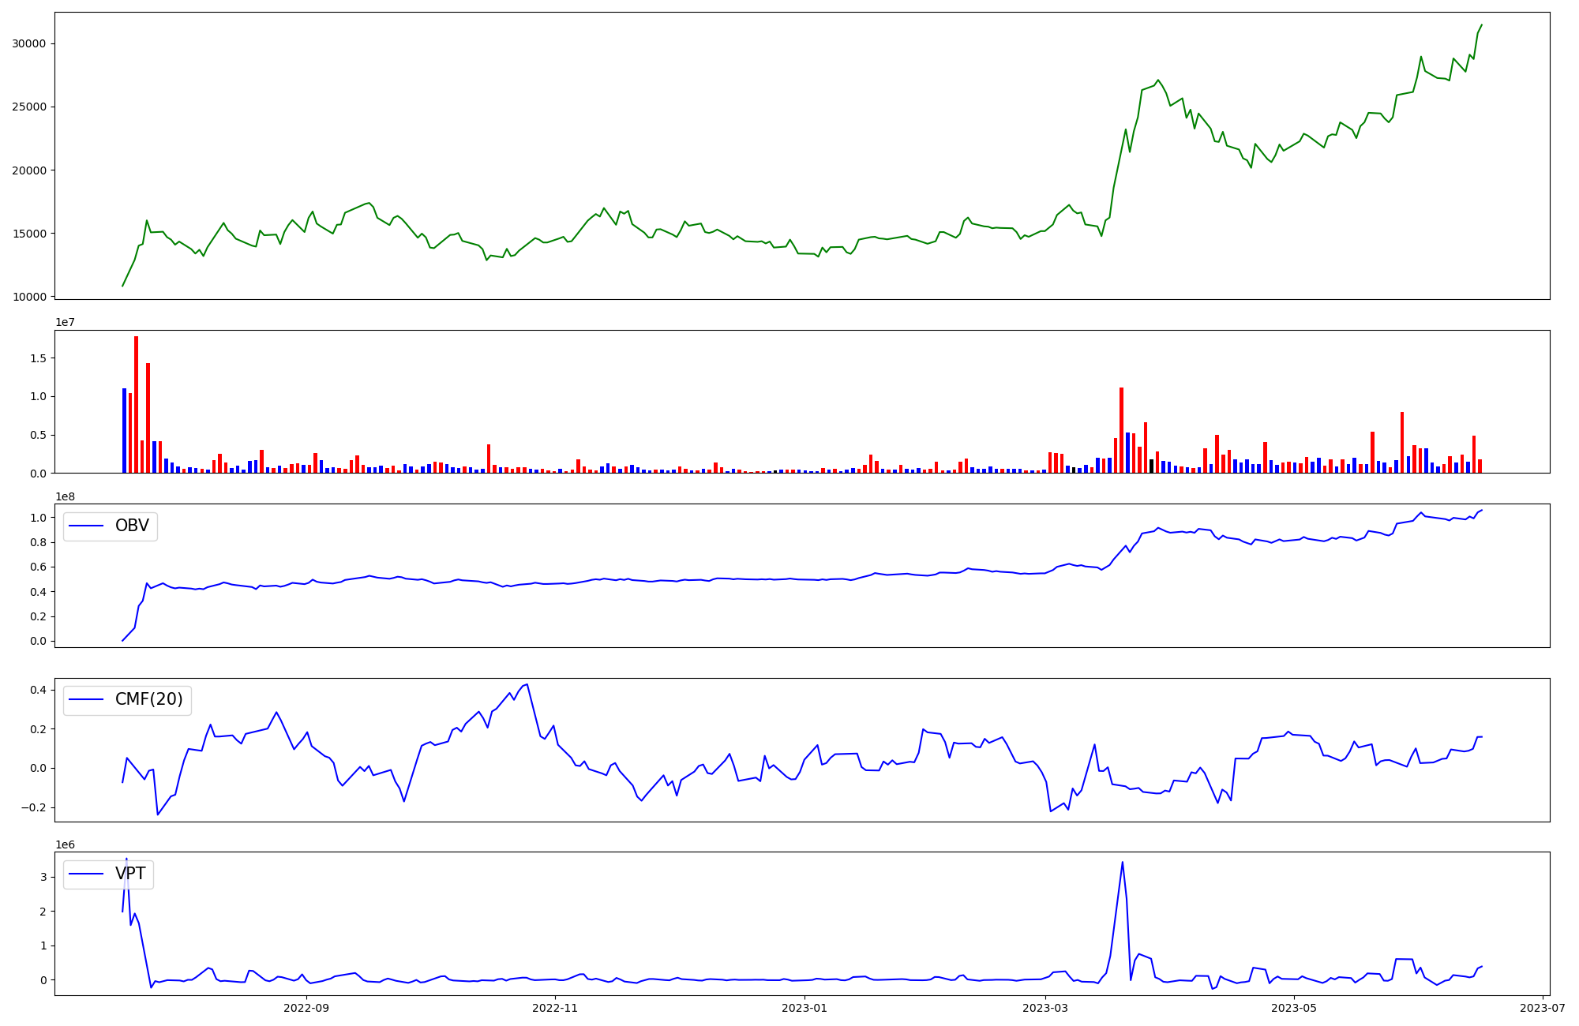Select the 2023-07 date tick label
This screenshot has width=1579, height=1026.
tap(1543, 1007)
